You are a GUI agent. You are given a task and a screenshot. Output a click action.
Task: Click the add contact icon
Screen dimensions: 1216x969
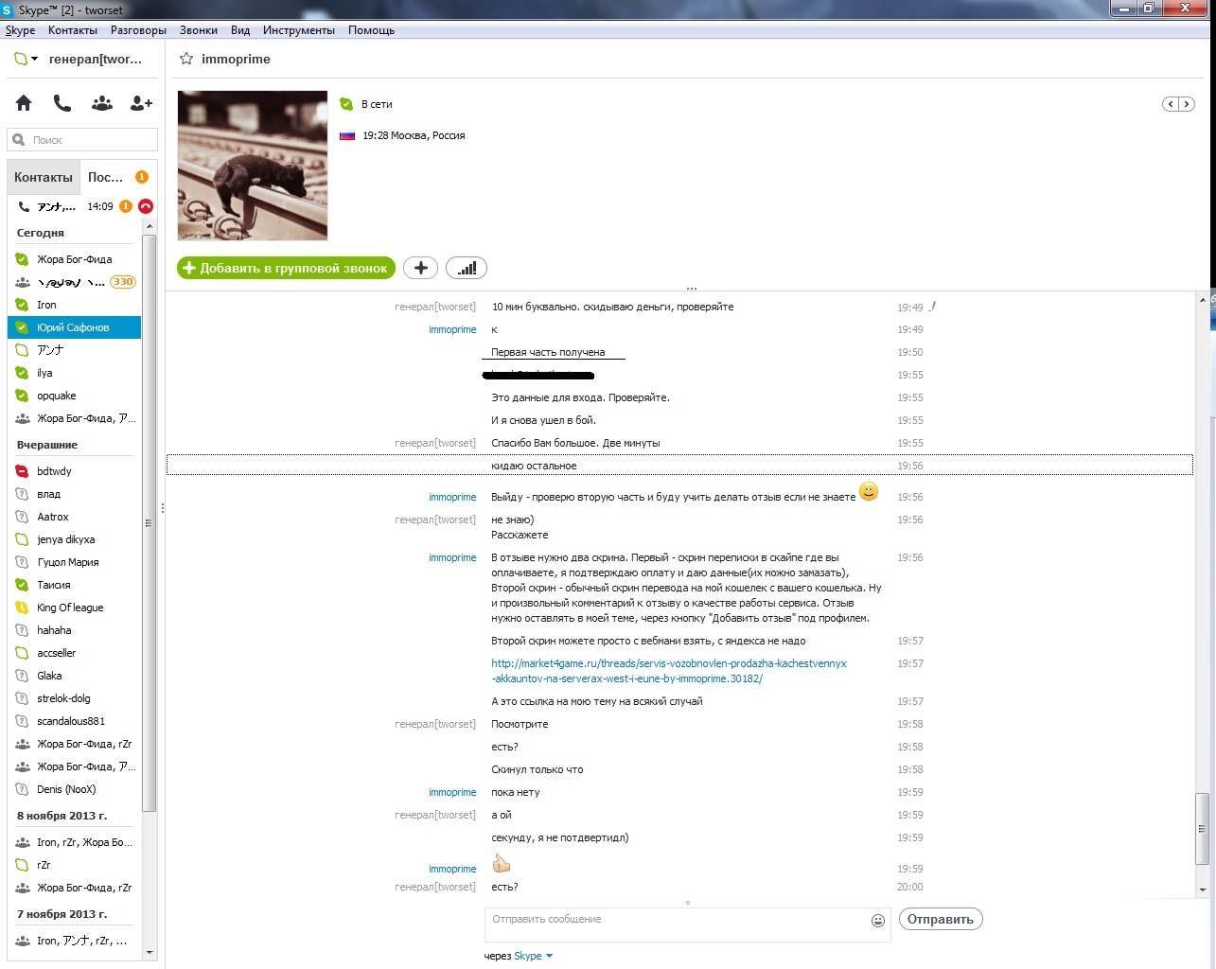(141, 103)
